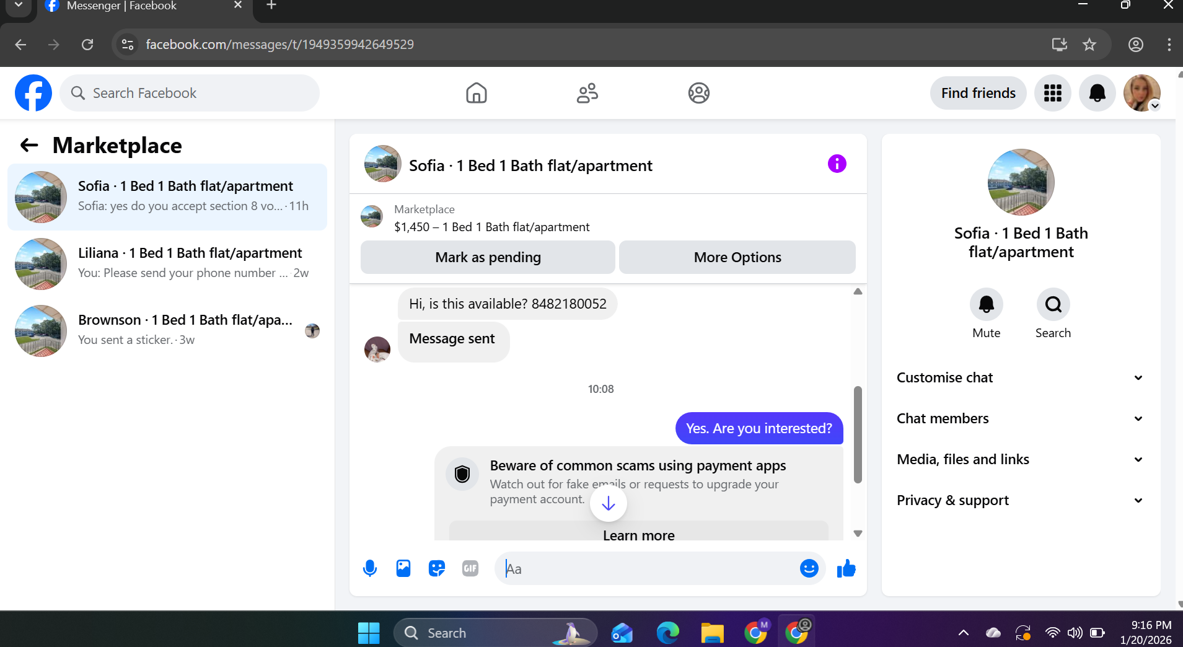Click the browser address bar URL
This screenshot has width=1183, height=647.
coord(279,45)
